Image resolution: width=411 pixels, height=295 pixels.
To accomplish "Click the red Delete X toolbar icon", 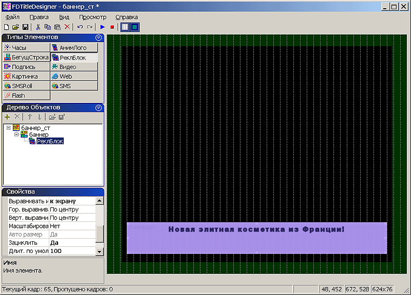I will click(67, 27).
